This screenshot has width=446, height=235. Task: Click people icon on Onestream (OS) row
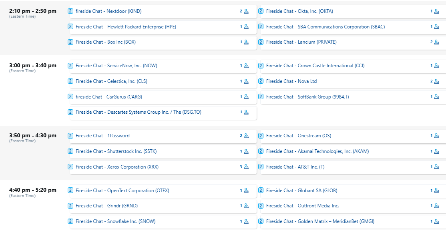click(437, 136)
